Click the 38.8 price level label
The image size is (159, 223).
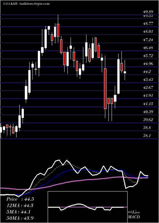tap(147, 127)
